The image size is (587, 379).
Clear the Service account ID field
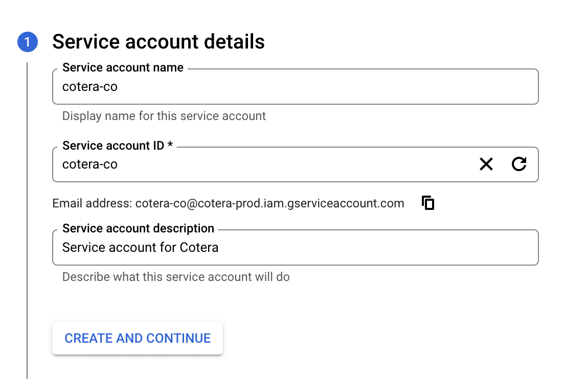486,164
